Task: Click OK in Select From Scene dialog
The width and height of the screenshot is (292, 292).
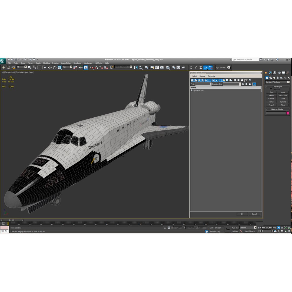Action: (x=242, y=214)
